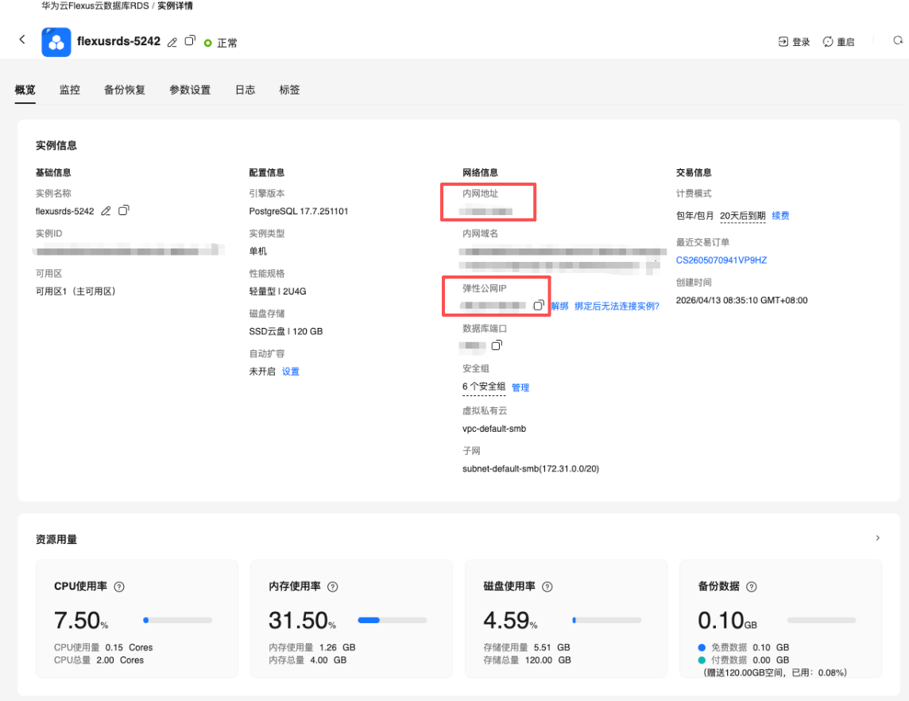Click the 备份数据 progress bar
This screenshot has height=701, width=909.
pos(822,620)
